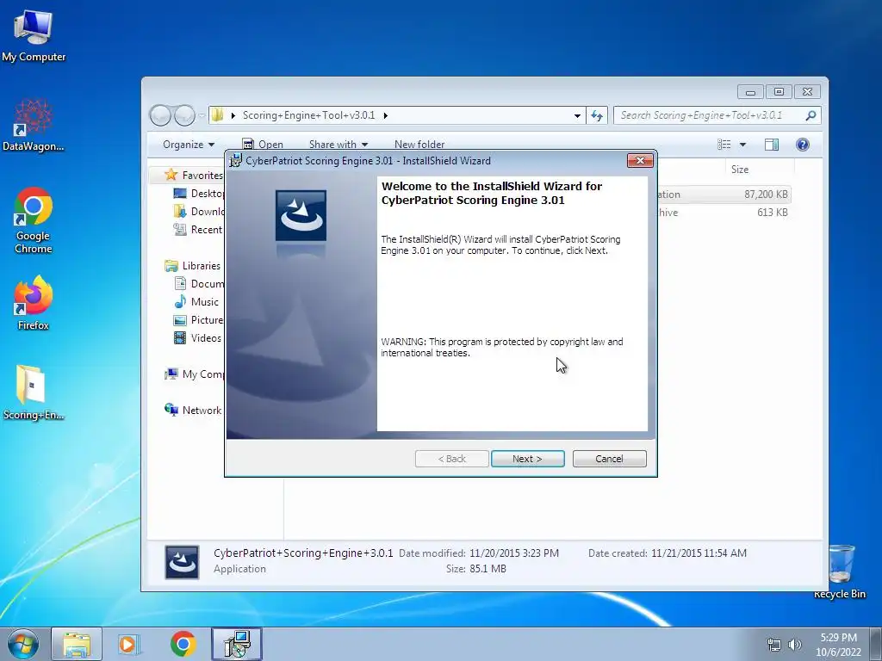Screen dimensions: 882x661
Task: Open network status tray icon
Action: (774, 645)
